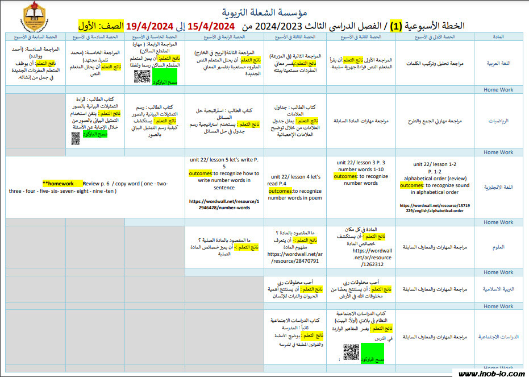529x377 pixels.
Task: Click the green مسح الباركود label in math row
Action: (95, 134)
